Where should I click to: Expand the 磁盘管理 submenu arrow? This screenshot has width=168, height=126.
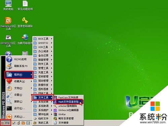point(52,60)
